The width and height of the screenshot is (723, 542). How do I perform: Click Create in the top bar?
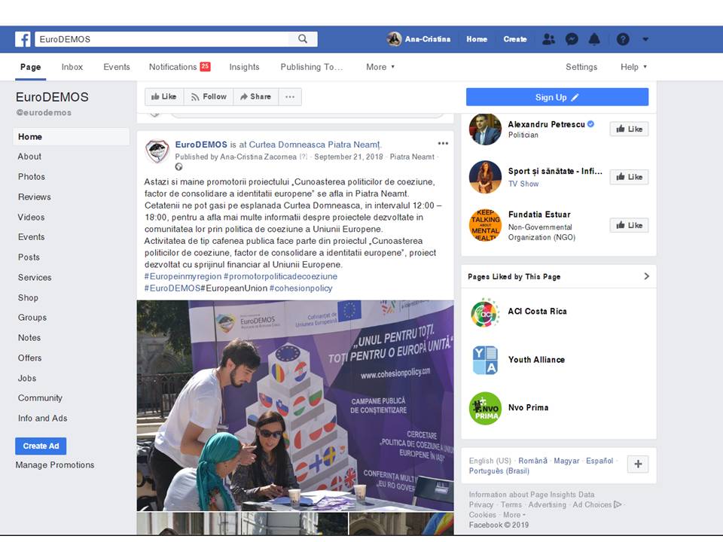[x=515, y=39]
